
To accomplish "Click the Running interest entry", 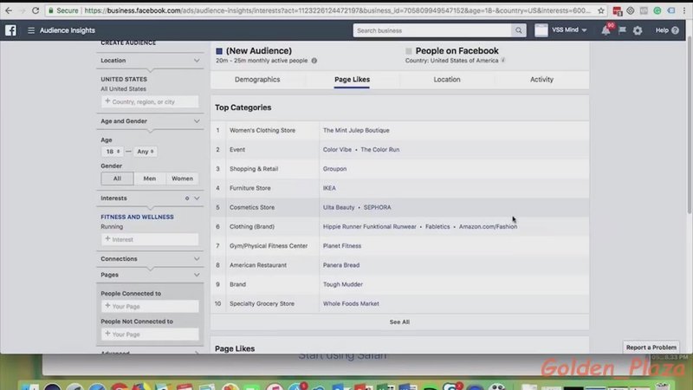I will (112, 226).
